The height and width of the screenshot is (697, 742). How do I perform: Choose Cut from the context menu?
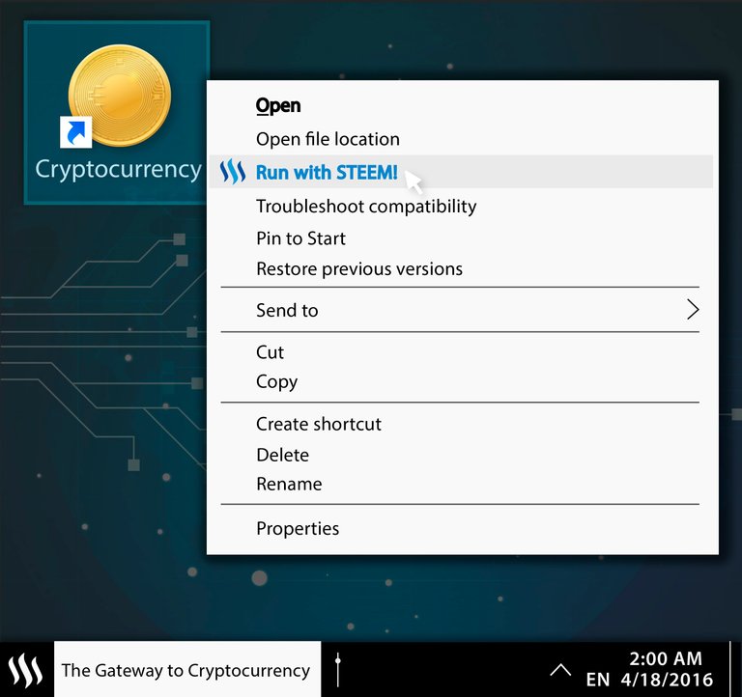tap(271, 352)
